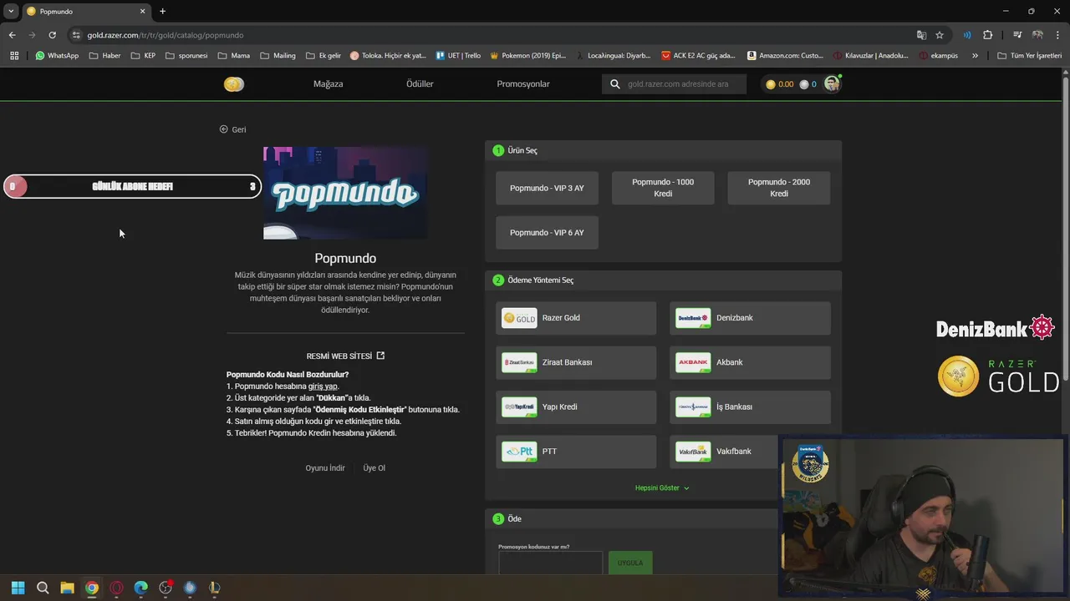Reload the page with the refresh button
1070x601 pixels.
coord(52,35)
